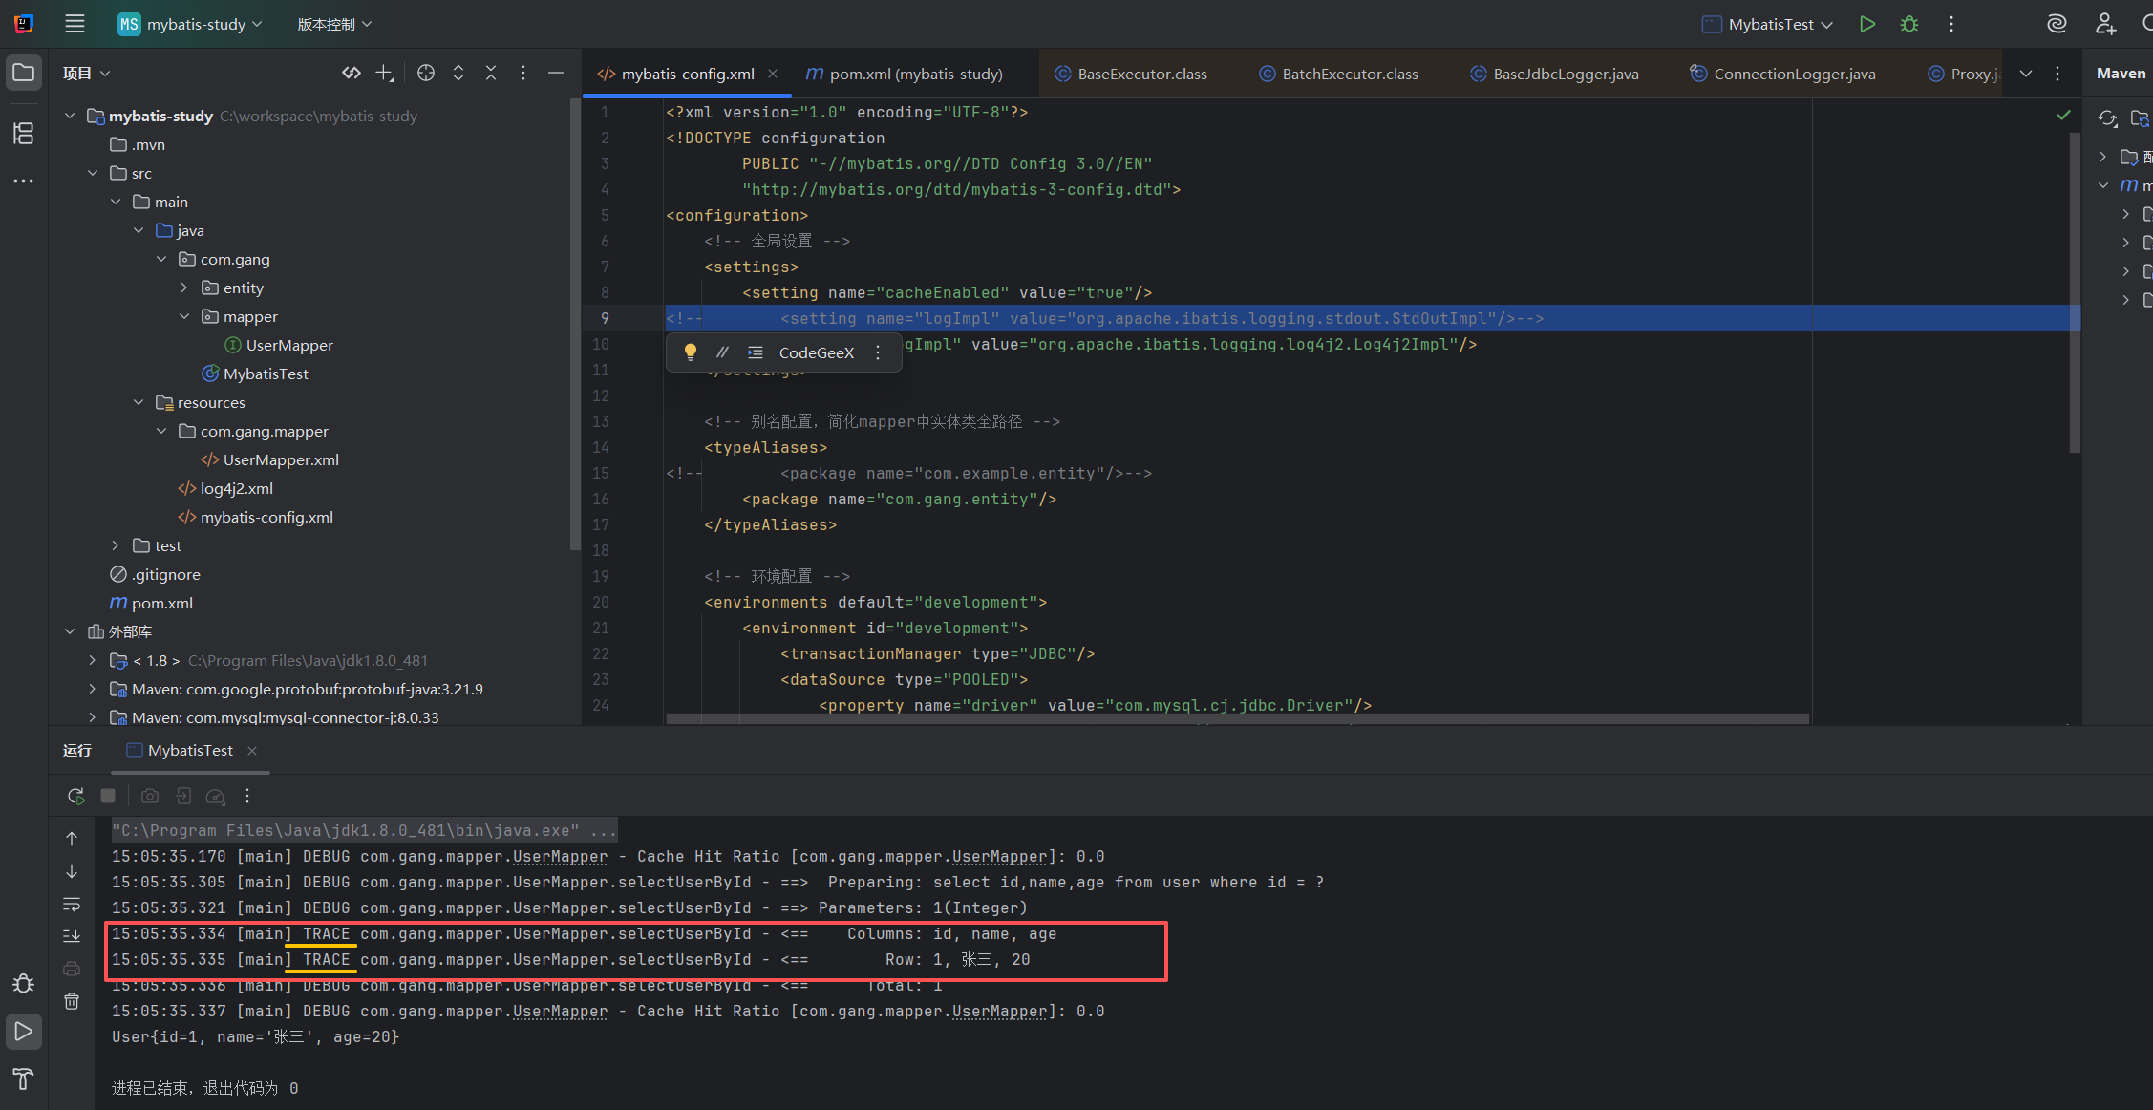Screen dimensions: 2153x1110
Task: Open run console more options menu
Action: tap(247, 796)
